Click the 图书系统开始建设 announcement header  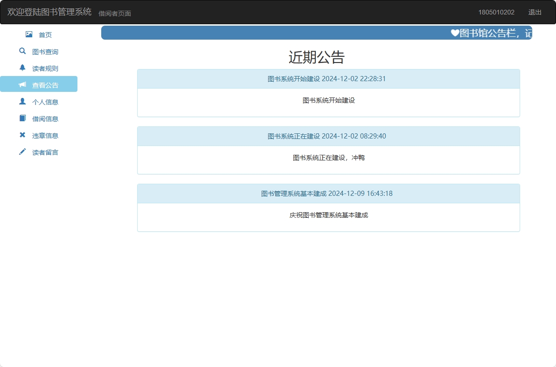327,79
